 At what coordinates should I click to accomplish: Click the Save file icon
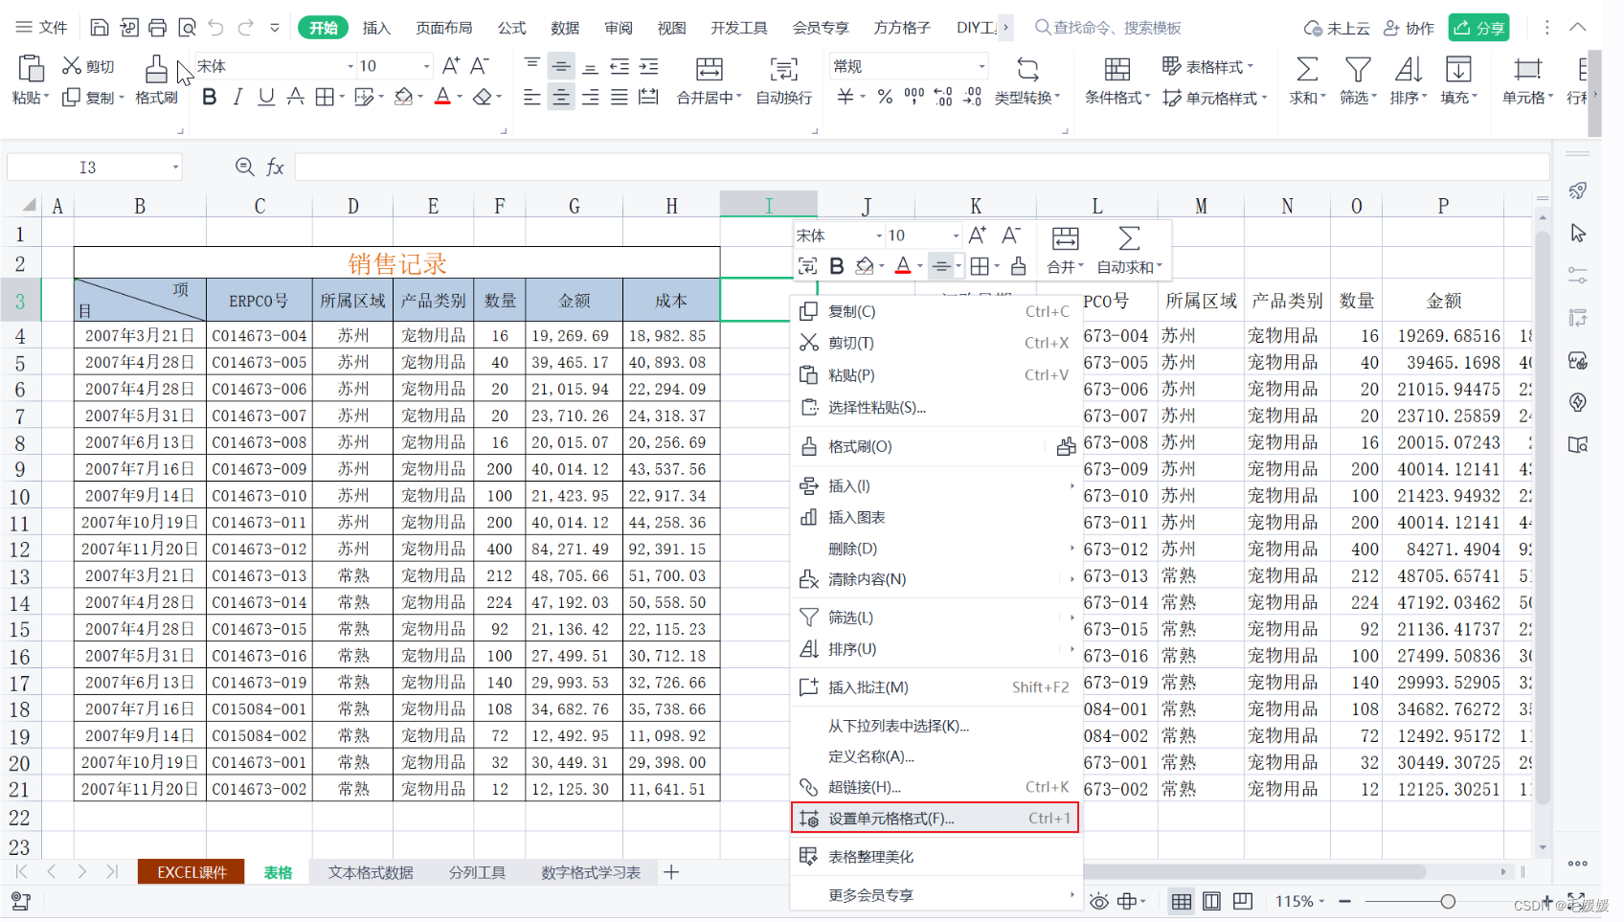(100, 28)
